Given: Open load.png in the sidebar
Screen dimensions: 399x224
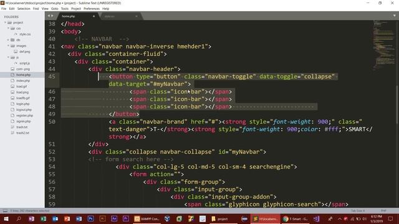Looking at the screenshot, I should [22, 93].
